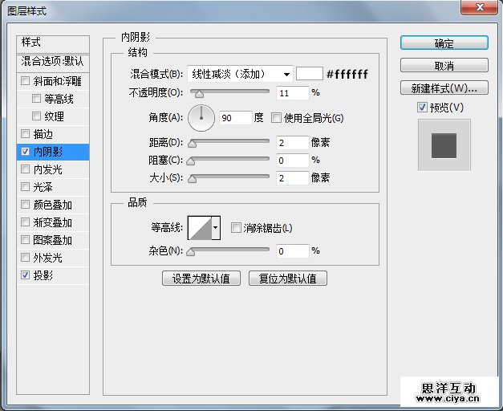Expand the contour picker dropdown arrow
This screenshot has width=503, height=411.
point(215,228)
